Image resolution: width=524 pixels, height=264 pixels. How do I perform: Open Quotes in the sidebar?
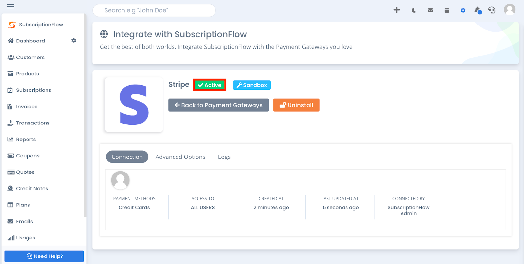coord(21,172)
